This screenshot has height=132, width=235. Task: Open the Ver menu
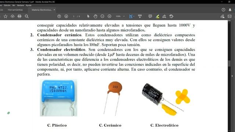[14, 5]
